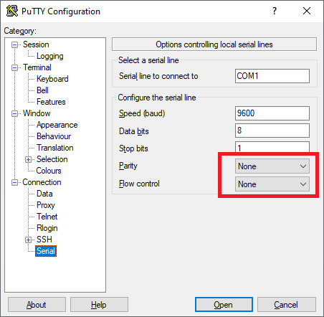The image size is (324, 317).
Task: Go to the Colours category
Action: (49, 171)
